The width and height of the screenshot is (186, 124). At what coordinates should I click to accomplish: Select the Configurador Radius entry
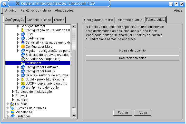(40, 71)
